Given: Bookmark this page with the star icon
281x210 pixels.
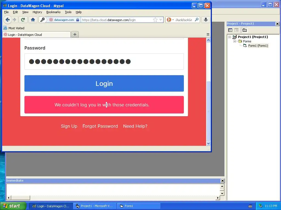Looking at the screenshot, I should point(155,20).
